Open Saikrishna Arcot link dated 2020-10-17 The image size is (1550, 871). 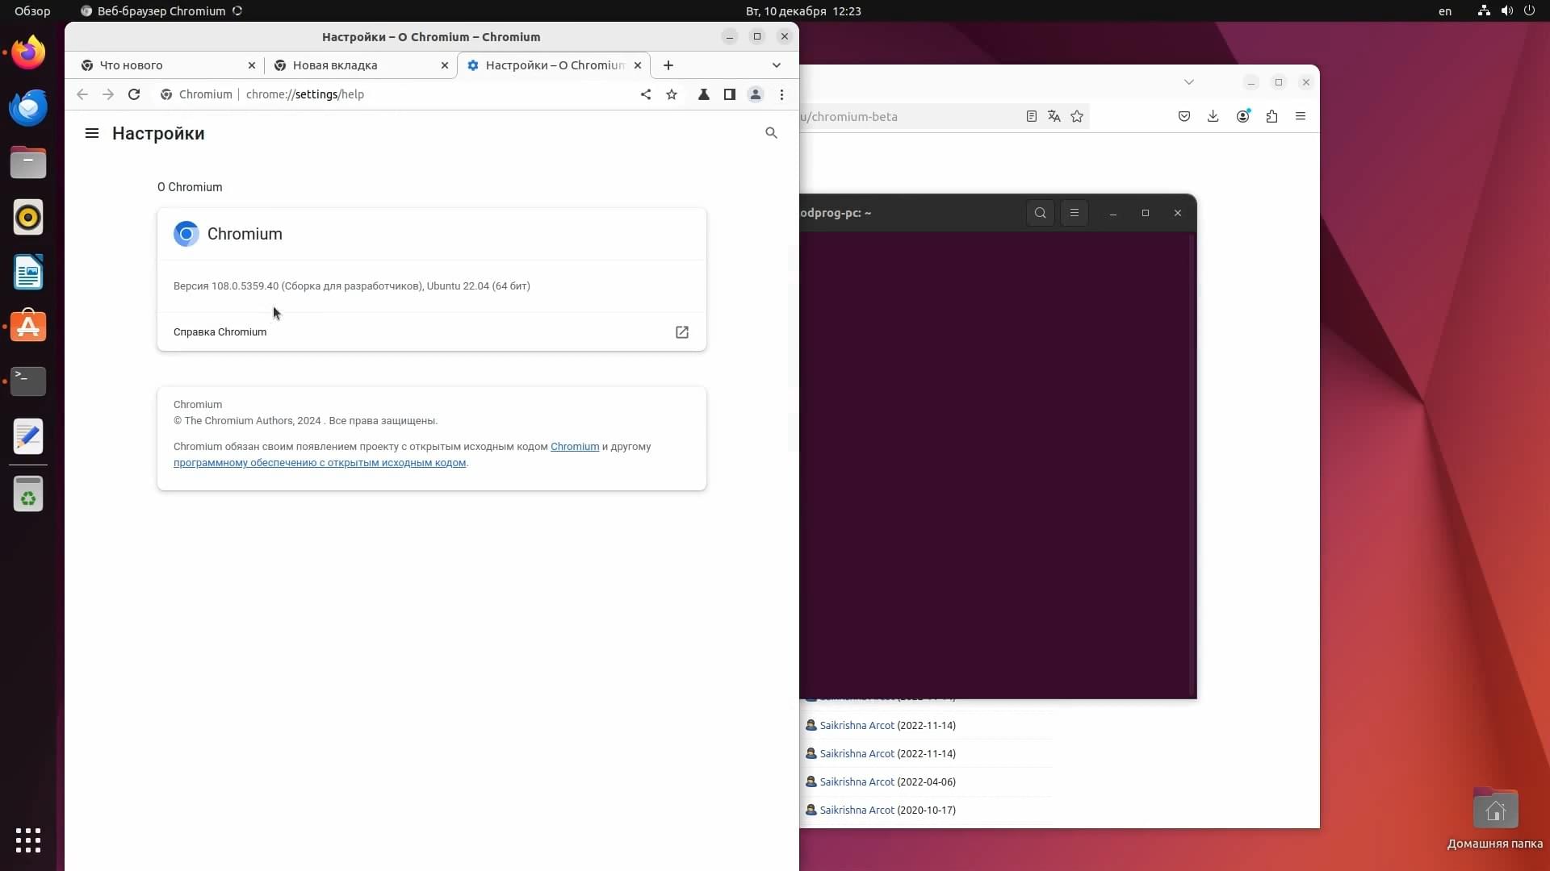tap(857, 811)
